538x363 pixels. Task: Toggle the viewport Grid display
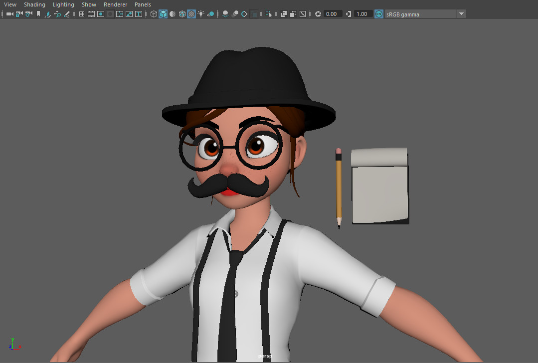coord(82,14)
